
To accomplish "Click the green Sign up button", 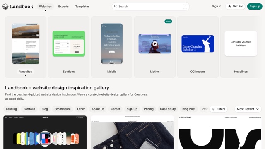I will pos(255,7).
